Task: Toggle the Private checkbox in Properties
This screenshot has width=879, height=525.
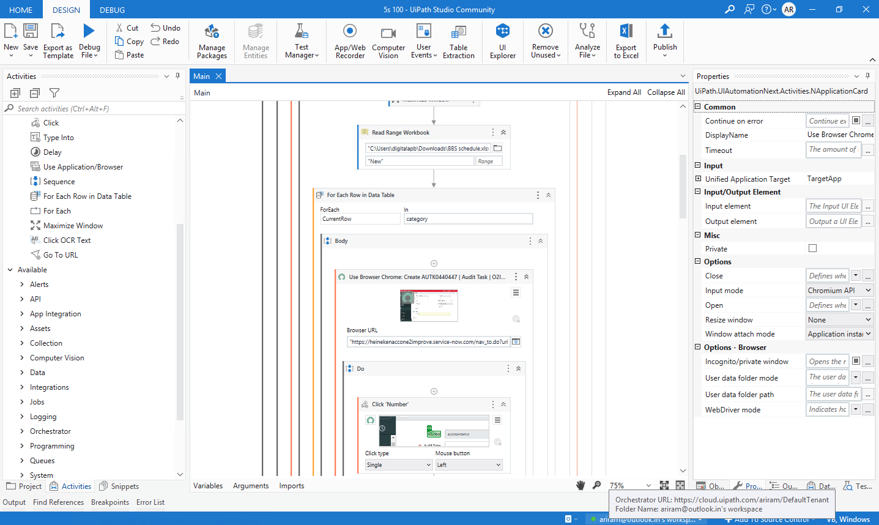Action: click(x=812, y=248)
